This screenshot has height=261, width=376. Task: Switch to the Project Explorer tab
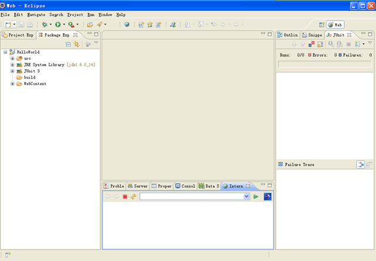pos(18,35)
